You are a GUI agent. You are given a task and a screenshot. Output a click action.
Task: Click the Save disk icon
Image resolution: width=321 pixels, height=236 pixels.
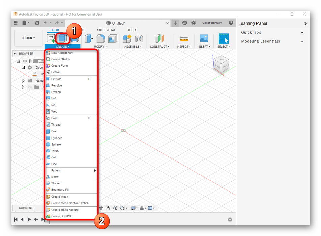click(37, 23)
